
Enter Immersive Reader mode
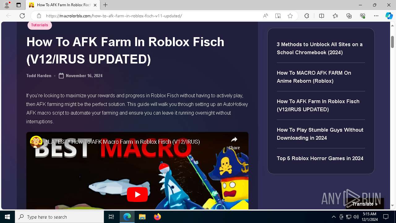278,16
